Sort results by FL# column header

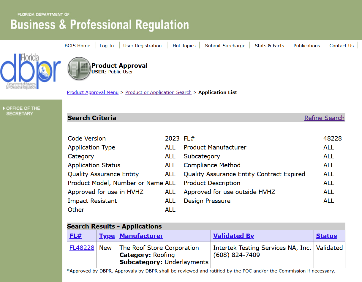tap(75, 236)
